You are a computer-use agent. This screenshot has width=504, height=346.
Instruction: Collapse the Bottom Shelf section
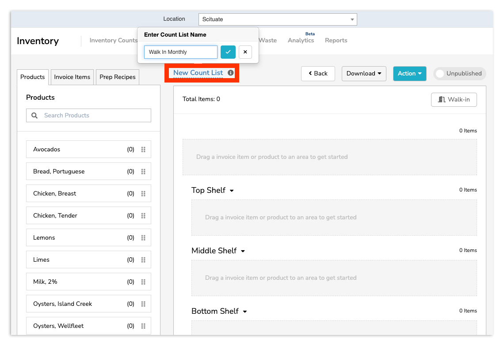(245, 311)
